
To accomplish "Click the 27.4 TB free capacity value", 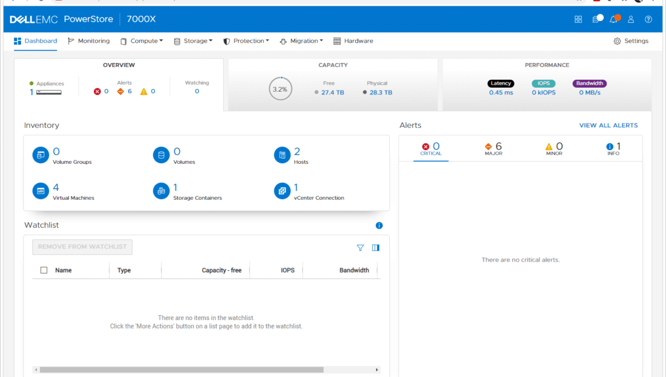I will click(x=332, y=93).
